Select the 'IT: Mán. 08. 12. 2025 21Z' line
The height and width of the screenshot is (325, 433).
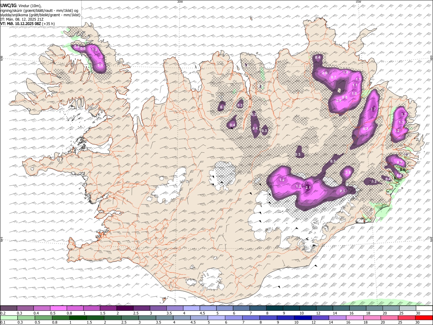point(22,19)
